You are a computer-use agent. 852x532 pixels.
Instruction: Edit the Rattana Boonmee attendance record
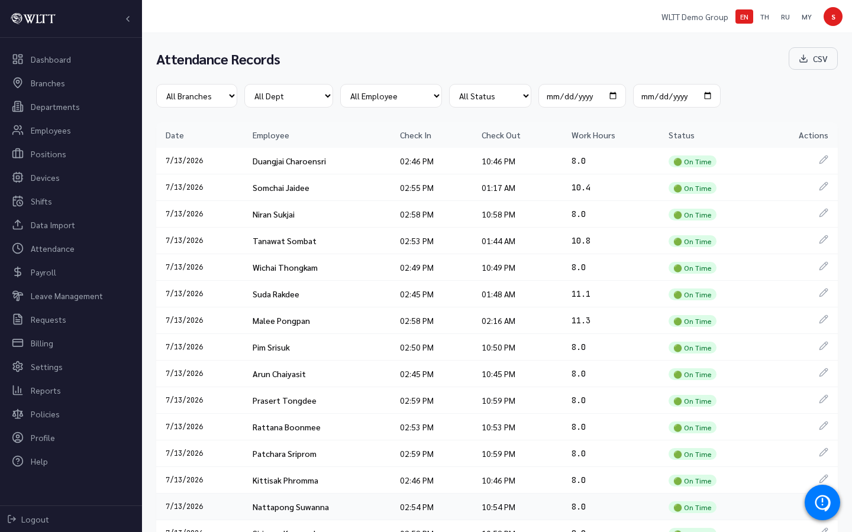[x=824, y=426]
